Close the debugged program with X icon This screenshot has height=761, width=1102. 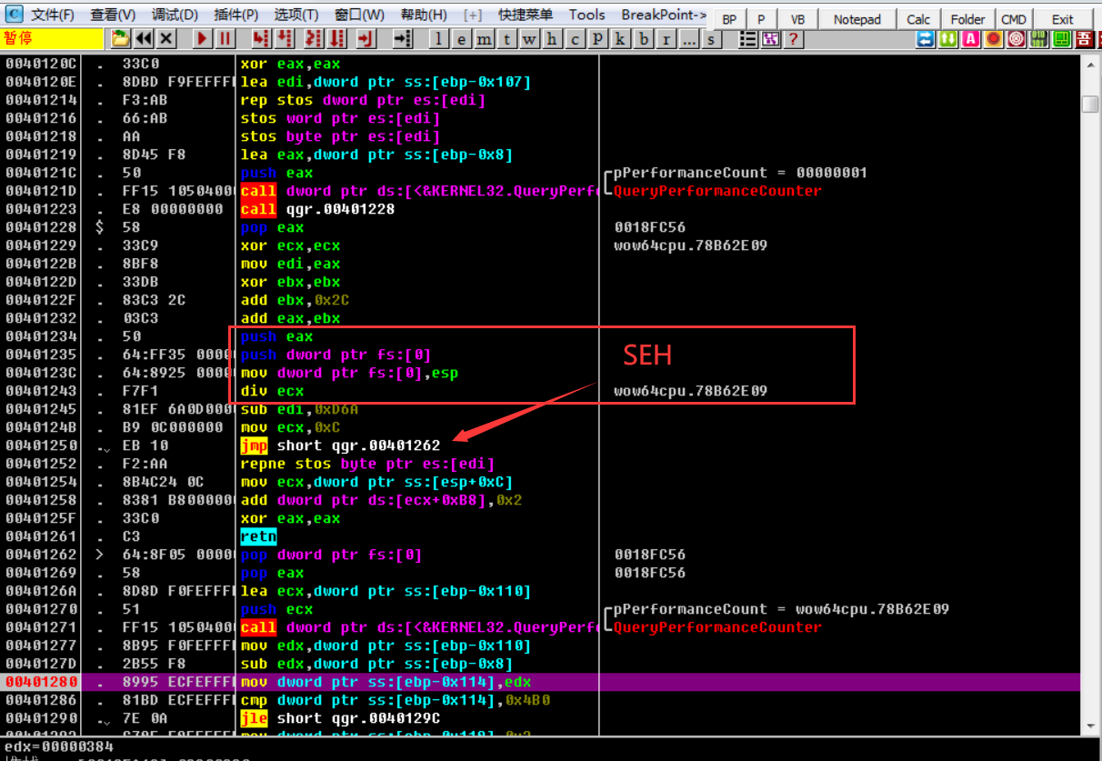click(x=166, y=38)
